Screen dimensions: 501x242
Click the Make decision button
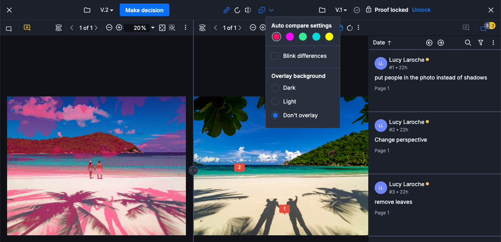[144, 10]
